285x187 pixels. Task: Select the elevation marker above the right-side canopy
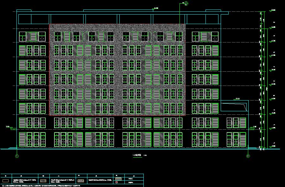coord(237,99)
